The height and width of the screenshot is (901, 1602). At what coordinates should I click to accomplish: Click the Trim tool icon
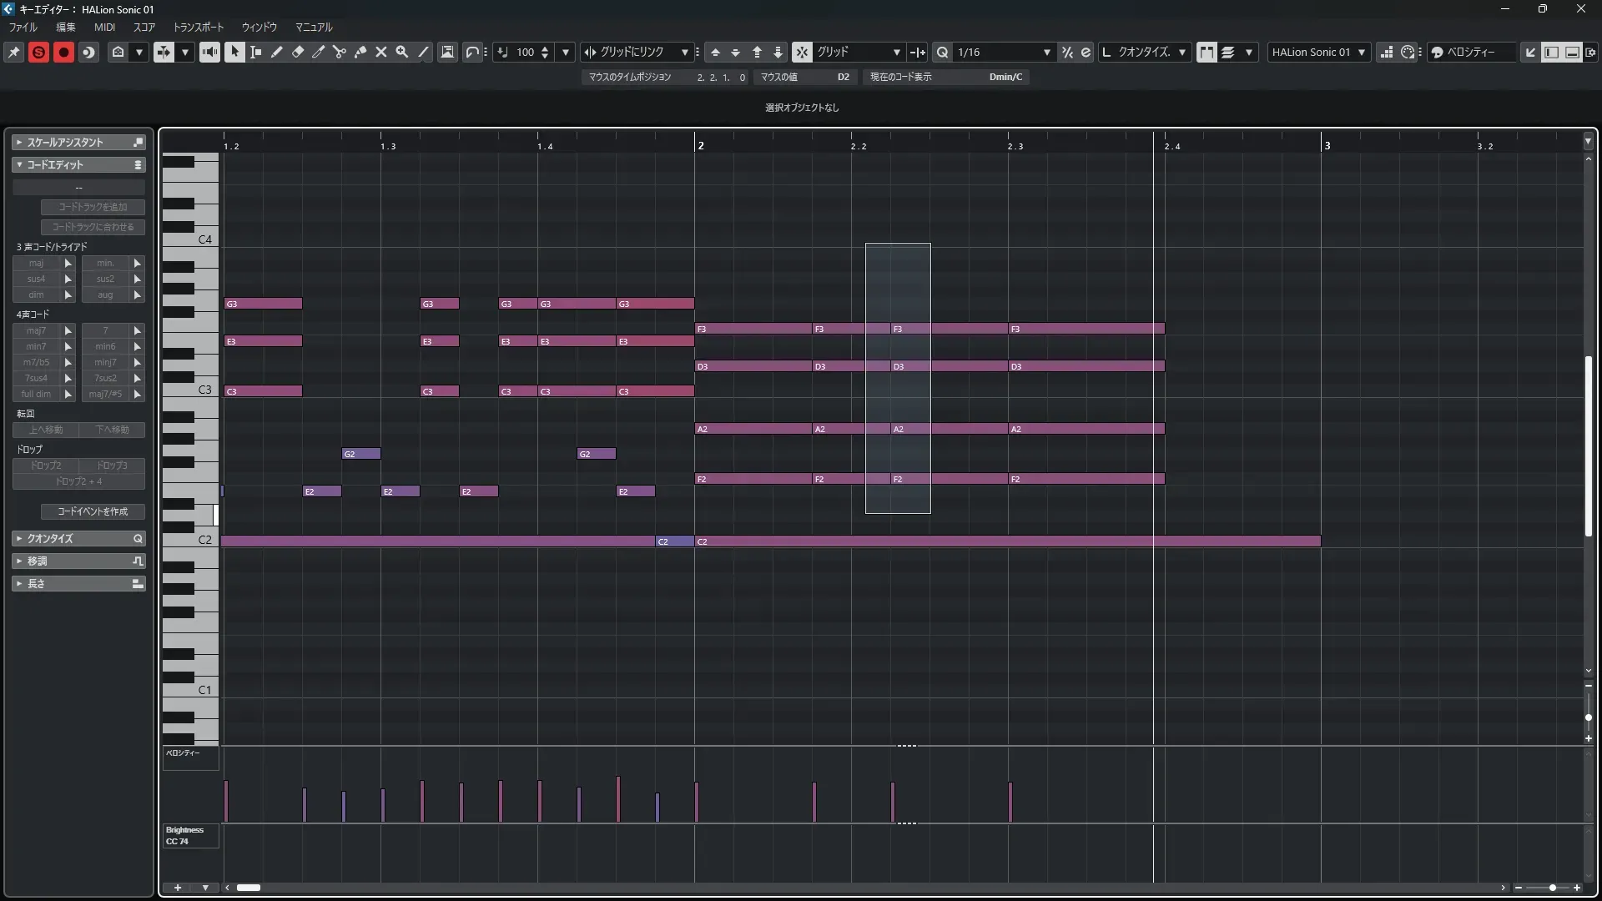[x=319, y=52]
